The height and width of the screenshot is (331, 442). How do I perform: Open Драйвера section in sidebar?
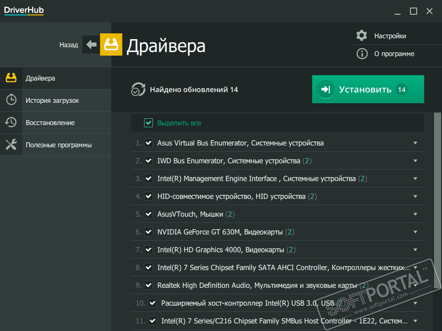point(56,78)
